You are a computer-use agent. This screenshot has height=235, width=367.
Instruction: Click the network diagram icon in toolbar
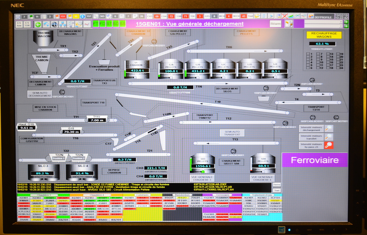click(x=62, y=24)
